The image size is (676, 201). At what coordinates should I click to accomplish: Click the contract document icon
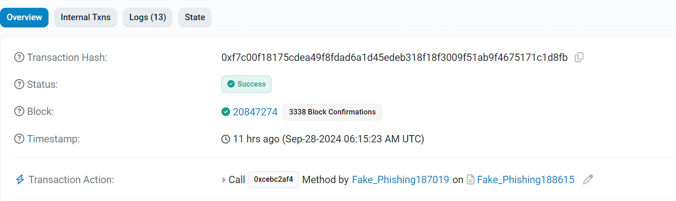point(470,179)
